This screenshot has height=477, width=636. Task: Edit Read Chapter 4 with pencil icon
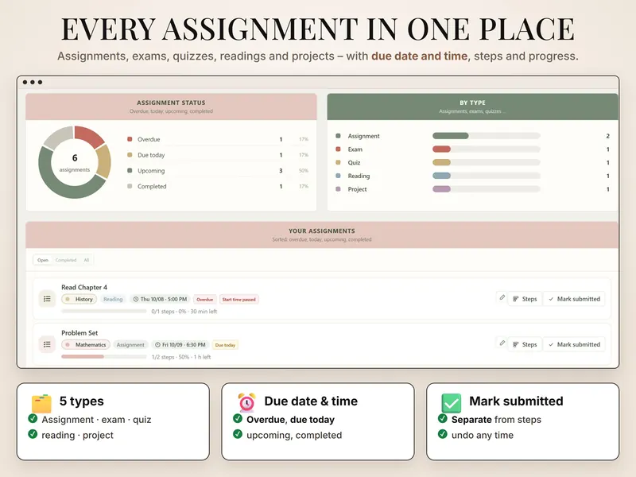click(x=502, y=297)
